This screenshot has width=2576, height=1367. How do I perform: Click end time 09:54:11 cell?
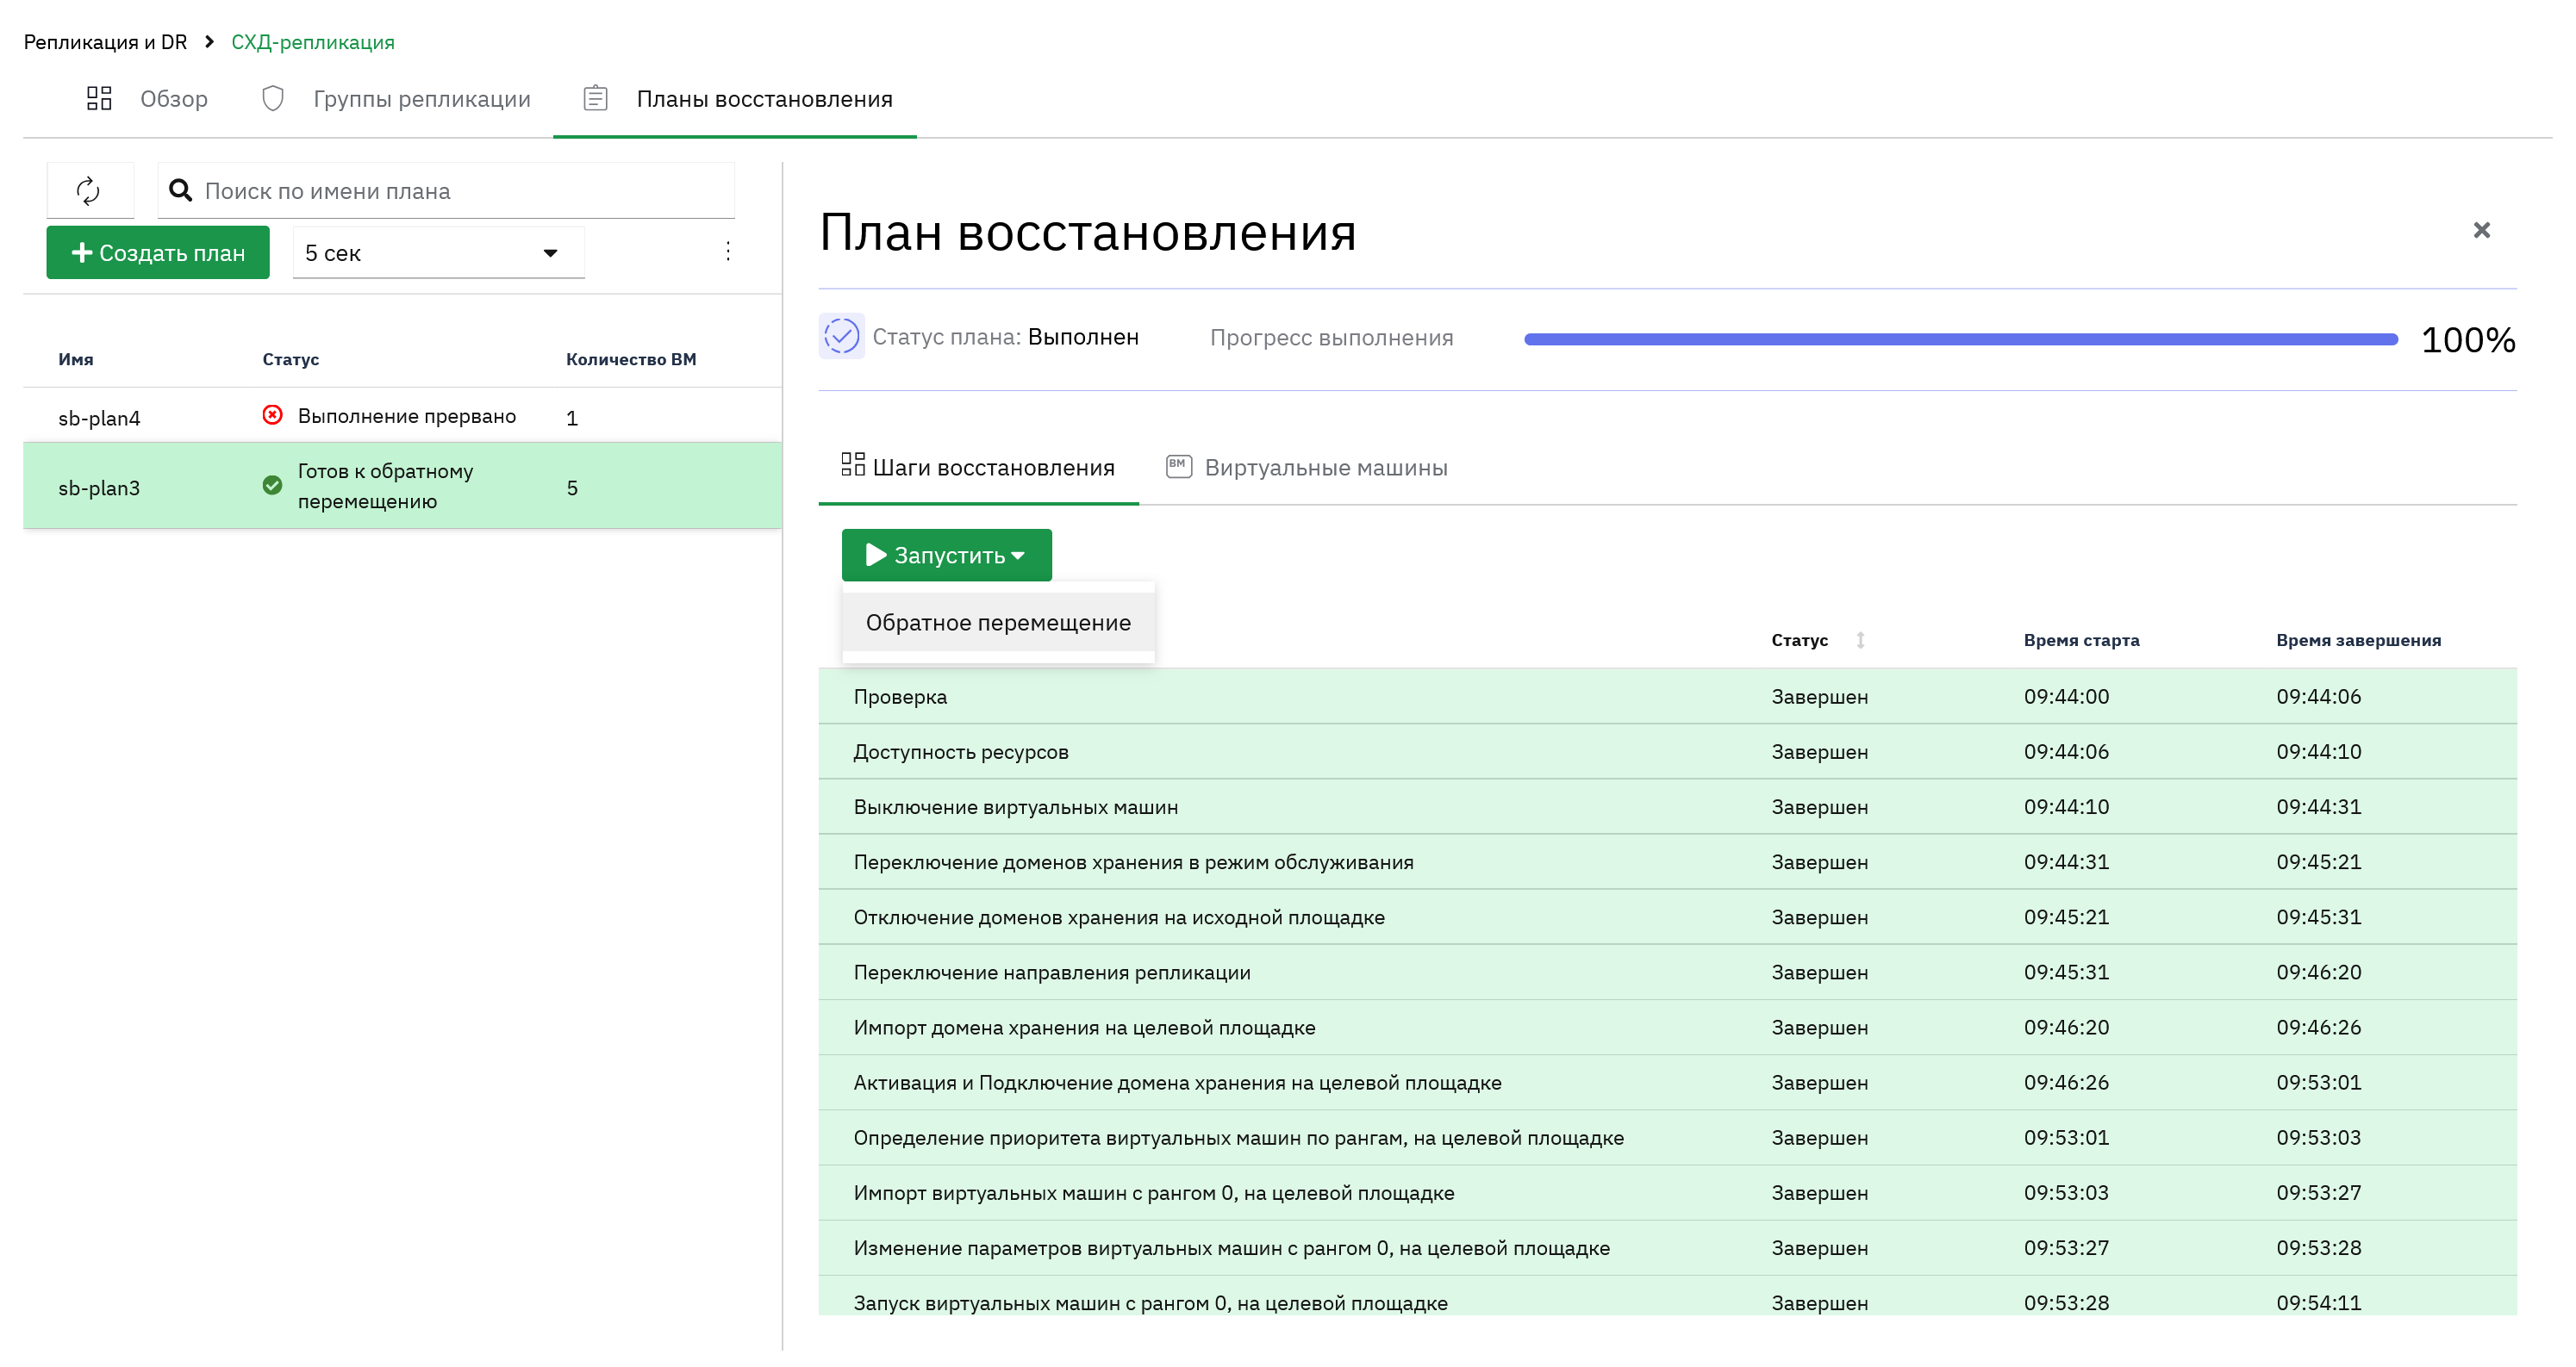click(x=2318, y=1303)
